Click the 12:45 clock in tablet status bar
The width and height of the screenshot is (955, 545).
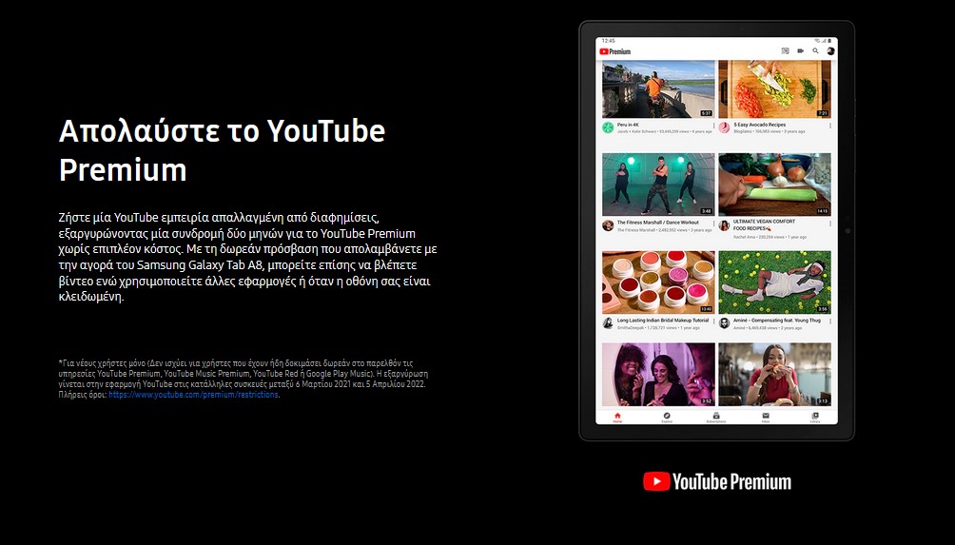click(608, 41)
